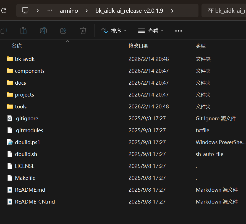This screenshot has height=224, width=246.
Task: Click README_CN.md row Markdown 源文件 type
Action: point(217,202)
